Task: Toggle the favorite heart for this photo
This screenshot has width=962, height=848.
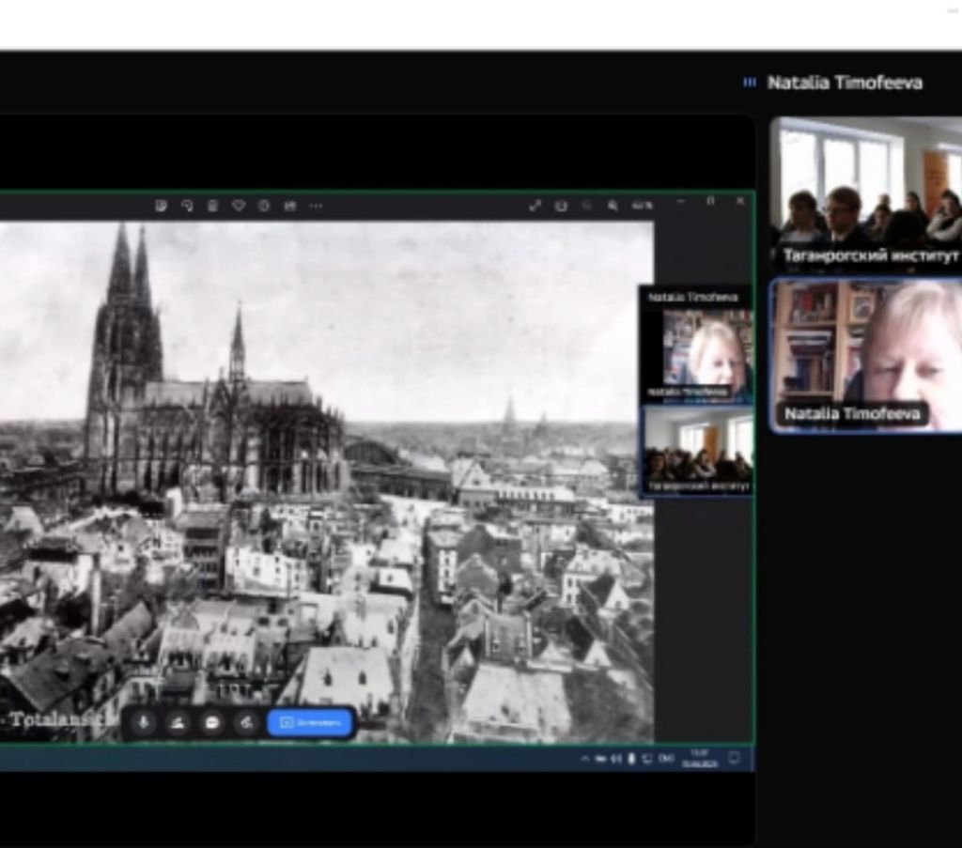Action: click(238, 206)
